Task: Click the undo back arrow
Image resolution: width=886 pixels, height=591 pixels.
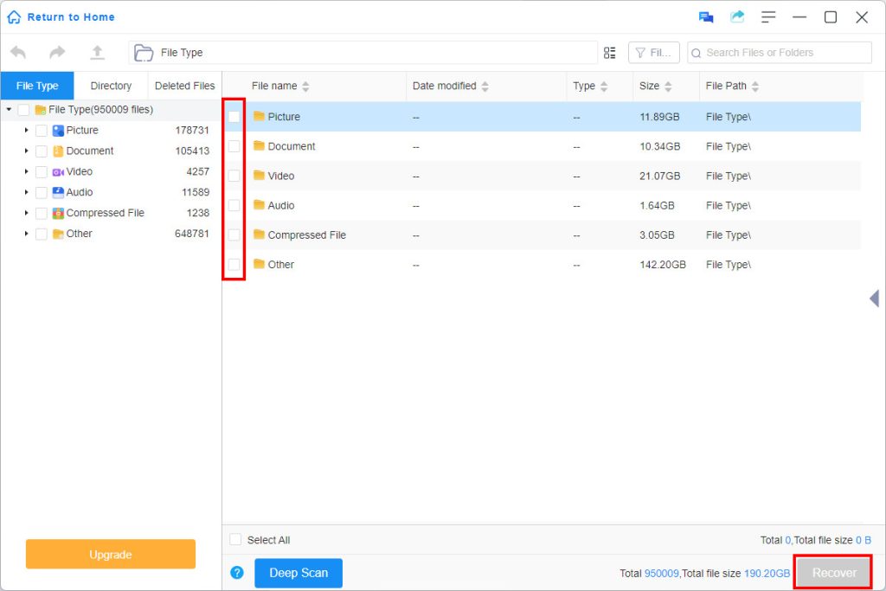Action: coord(17,52)
